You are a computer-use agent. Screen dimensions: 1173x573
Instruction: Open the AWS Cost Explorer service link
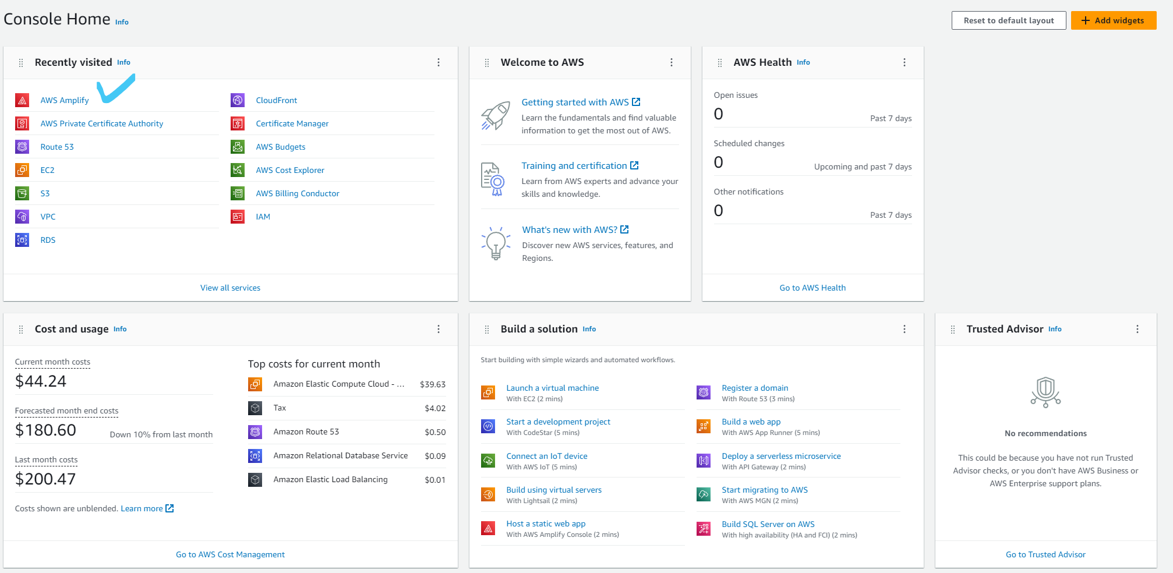click(x=290, y=170)
